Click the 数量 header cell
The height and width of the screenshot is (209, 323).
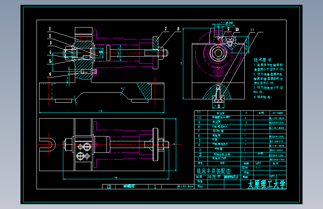(246, 163)
